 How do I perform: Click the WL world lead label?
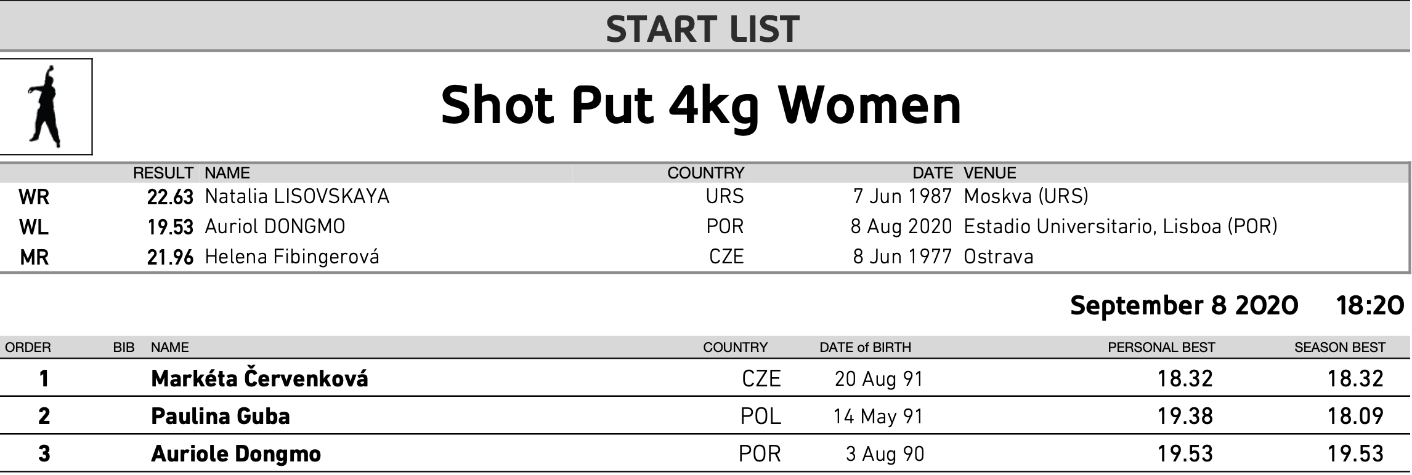coord(34,228)
